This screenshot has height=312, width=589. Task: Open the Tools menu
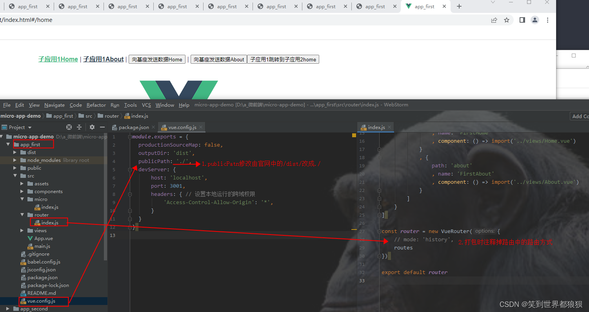[x=130, y=105]
